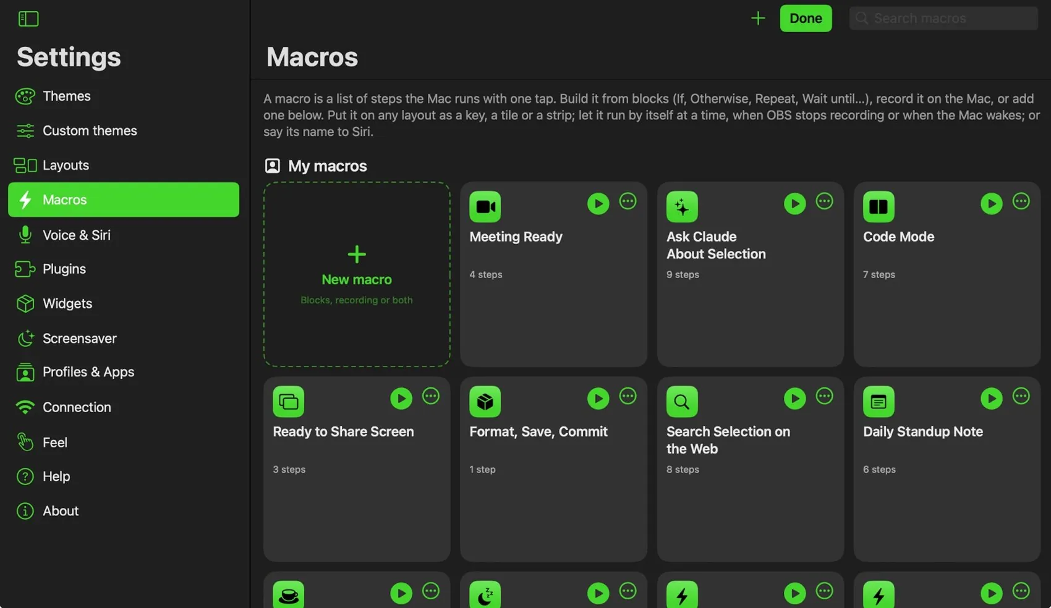The width and height of the screenshot is (1051, 608).
Task: Create a New macro from the dashed card
Action: tap(357, 274)
